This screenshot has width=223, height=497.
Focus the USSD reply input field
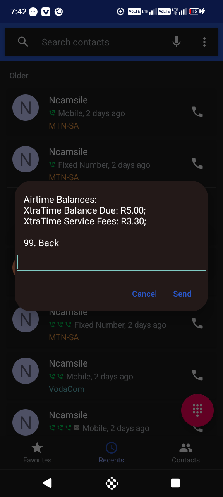point(111,262)
